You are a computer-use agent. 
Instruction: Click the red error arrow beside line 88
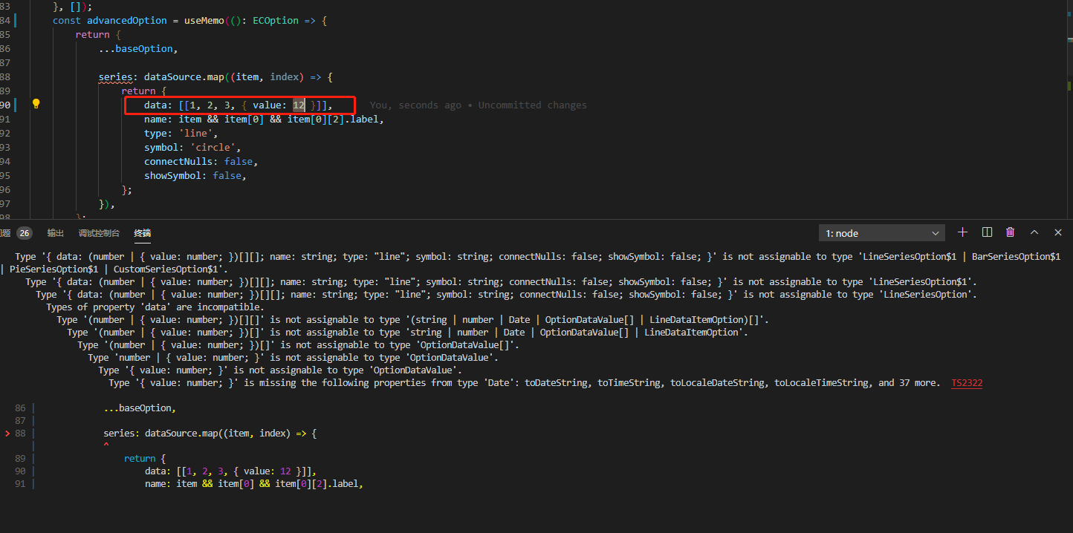(x=6, y=433)
